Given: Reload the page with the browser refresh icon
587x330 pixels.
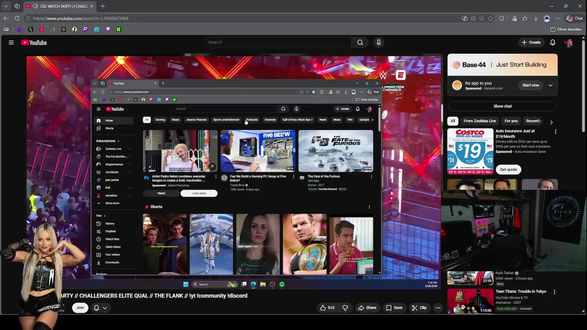Looking at the screenshot, I should [x=17, y=18].
